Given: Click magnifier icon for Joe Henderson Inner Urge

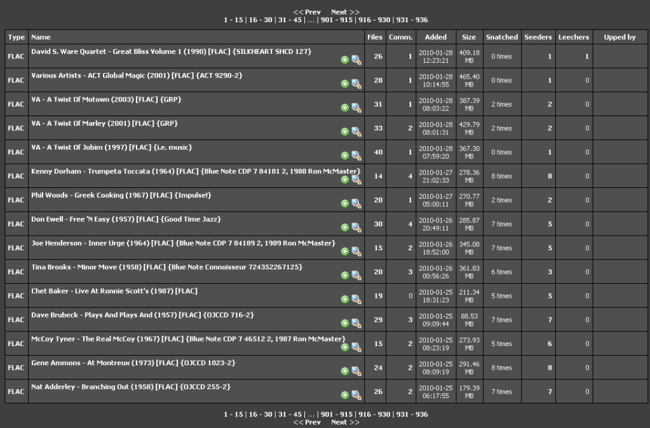Looking at the screenshot, I should (x=356, y=251).
